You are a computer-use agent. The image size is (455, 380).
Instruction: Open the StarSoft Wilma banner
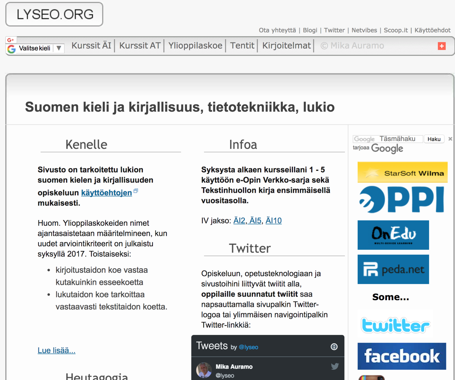coord(402,172)
